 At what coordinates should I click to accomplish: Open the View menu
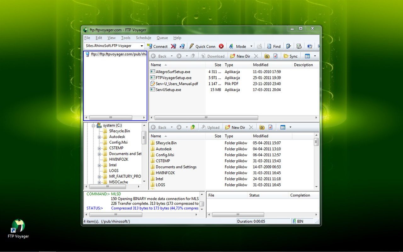(x=111, y=38)
